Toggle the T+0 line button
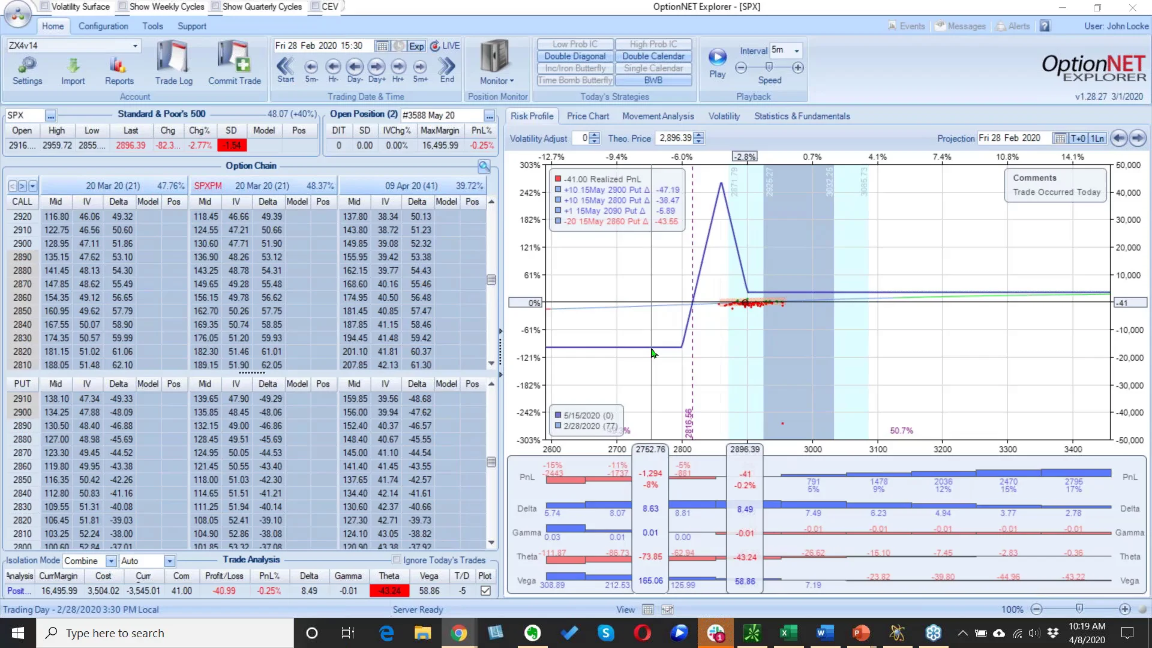The height and width of the screenshot is (648, 1152). pos(1078,139)
